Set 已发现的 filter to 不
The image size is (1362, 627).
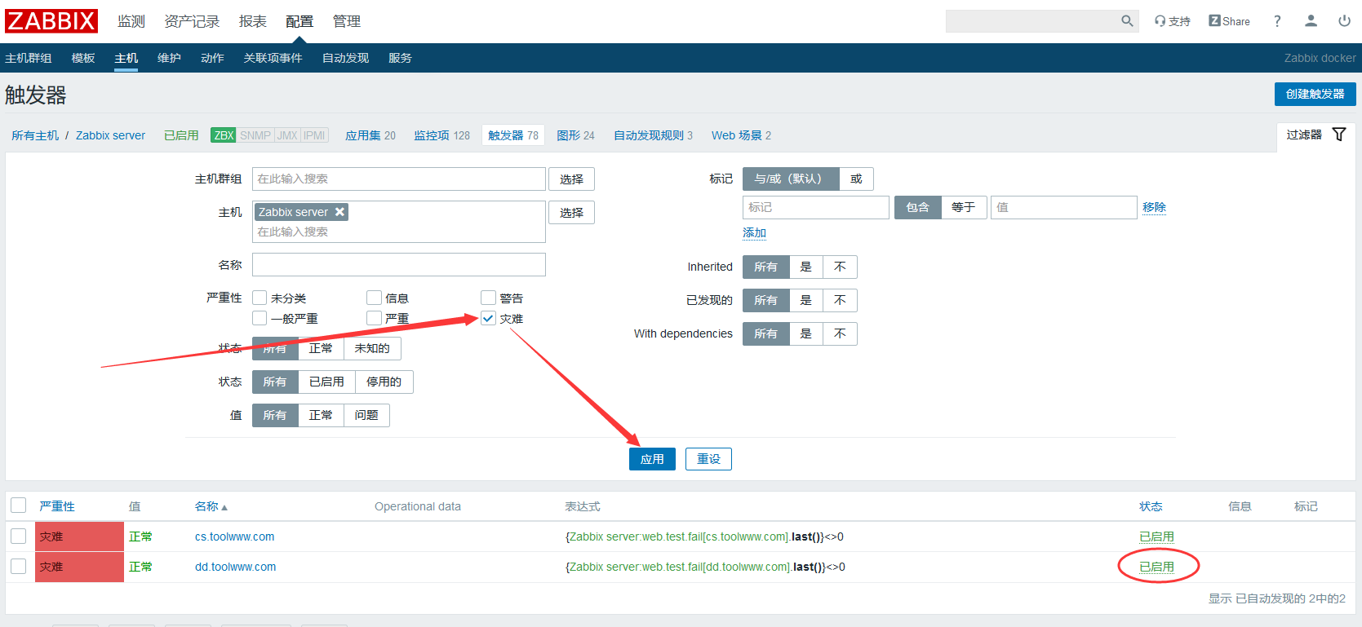click(x=840, y=300)
